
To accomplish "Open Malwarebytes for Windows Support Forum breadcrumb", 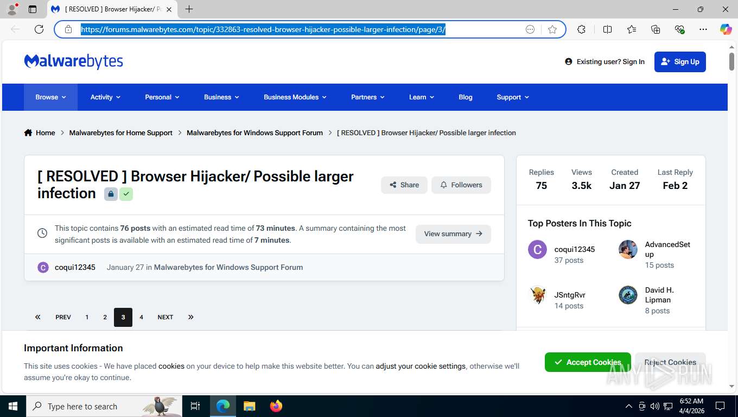I will pyautogui.click(x=255, y=132).
